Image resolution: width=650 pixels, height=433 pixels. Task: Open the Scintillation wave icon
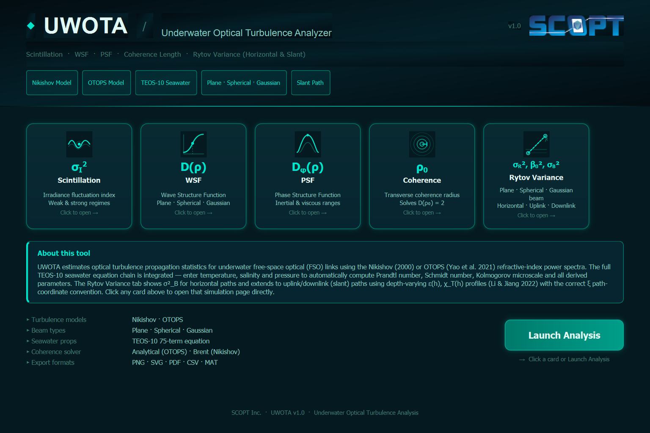point(79,144)
